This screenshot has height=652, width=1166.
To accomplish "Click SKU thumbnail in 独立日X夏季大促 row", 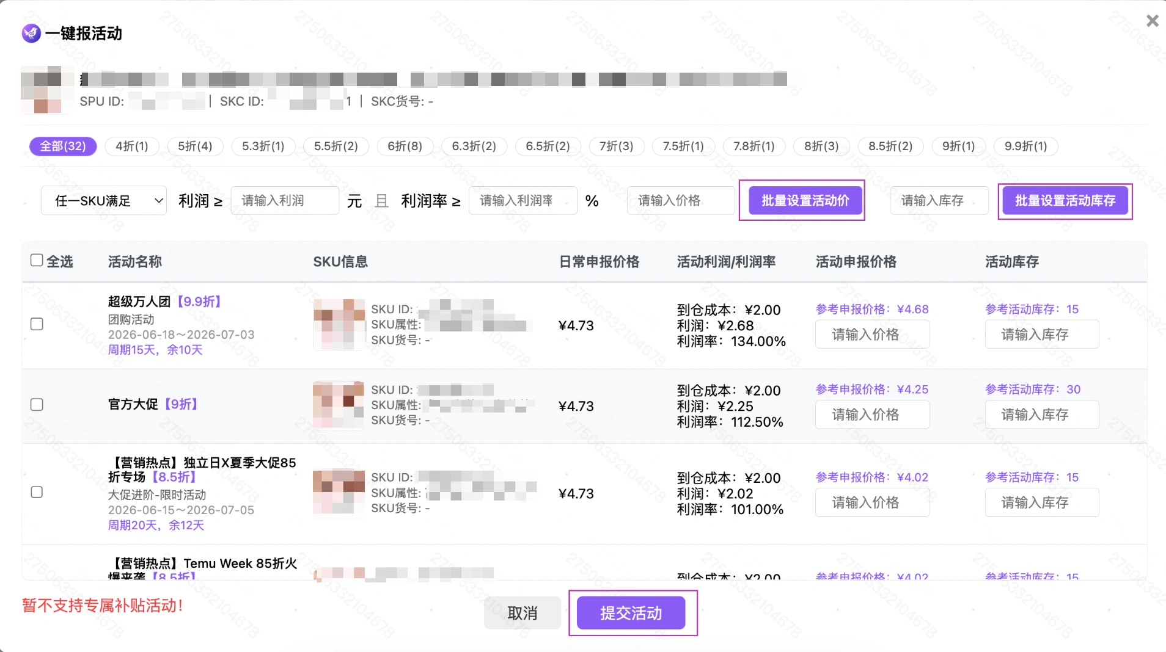I will pyautogui.click(x=339, y=492).
